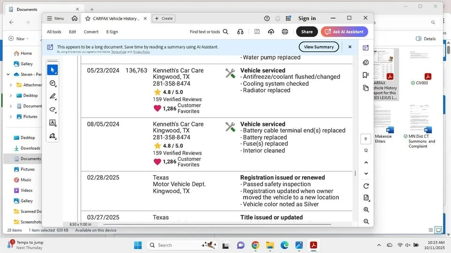The height and width of the screenshot is (253, 451).
Task: Open Windows Start button
Action: pyautogui.click(x=138, y=245)
